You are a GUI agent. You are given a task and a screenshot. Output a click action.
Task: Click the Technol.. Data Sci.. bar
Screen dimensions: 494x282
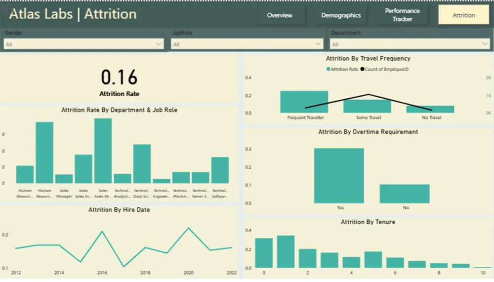pyautogui.click(x=142, y=164)
